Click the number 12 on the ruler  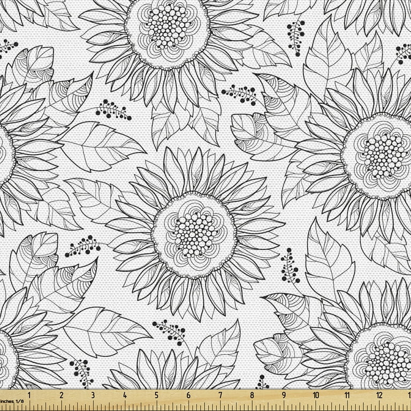(379, 395)
